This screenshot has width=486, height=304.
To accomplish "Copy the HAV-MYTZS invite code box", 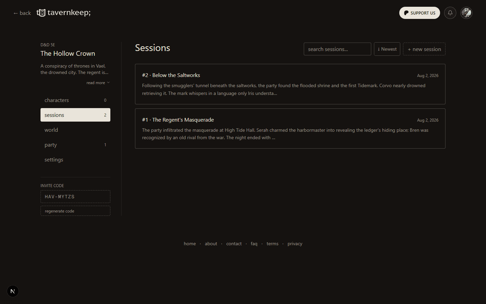I will tap(75, 197).
